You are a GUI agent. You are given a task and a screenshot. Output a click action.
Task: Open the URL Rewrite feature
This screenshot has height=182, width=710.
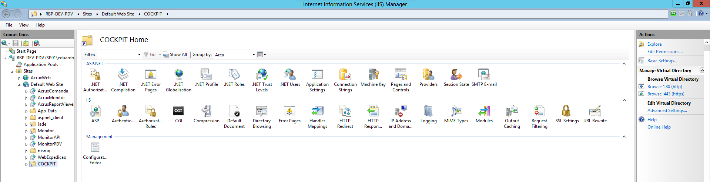[x=595, y=111]
